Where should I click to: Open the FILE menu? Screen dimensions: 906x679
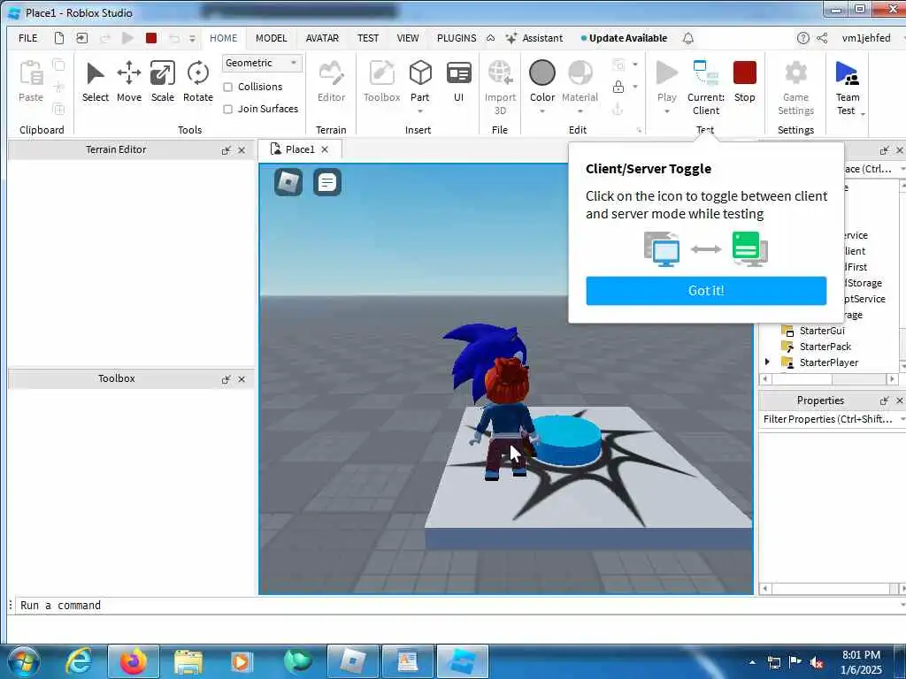pyautogui.click(x=27, y=38)
